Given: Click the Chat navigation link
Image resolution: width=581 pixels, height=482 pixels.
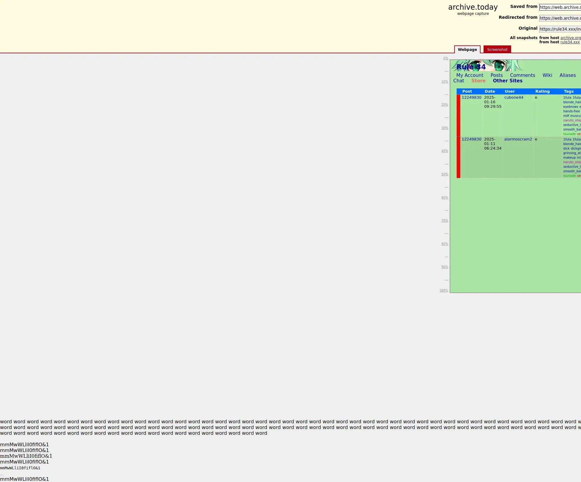Looking at the screenshot, I should coord(458,81).
